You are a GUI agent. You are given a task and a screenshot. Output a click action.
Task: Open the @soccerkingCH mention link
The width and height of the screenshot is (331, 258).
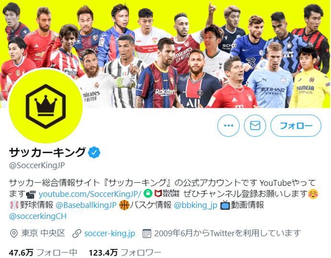[x=38, y=216]
